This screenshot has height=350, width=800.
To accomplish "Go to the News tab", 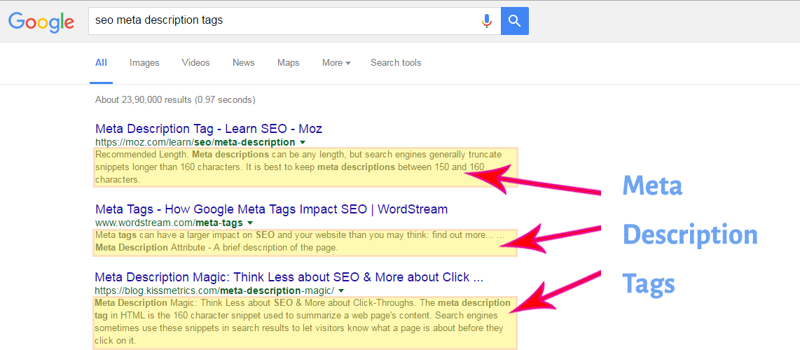I will point(243,63).
